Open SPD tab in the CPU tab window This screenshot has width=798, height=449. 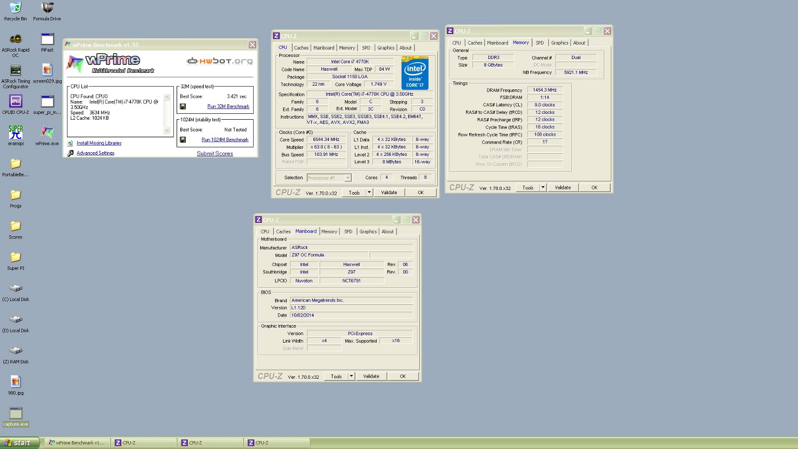point(366,48)
